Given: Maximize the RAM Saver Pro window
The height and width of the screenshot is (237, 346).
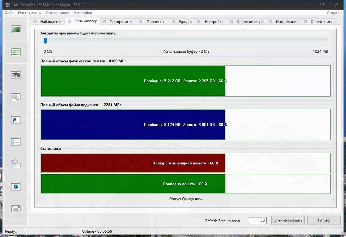Looking at the screenshot, I should click(x=322, y=5).
